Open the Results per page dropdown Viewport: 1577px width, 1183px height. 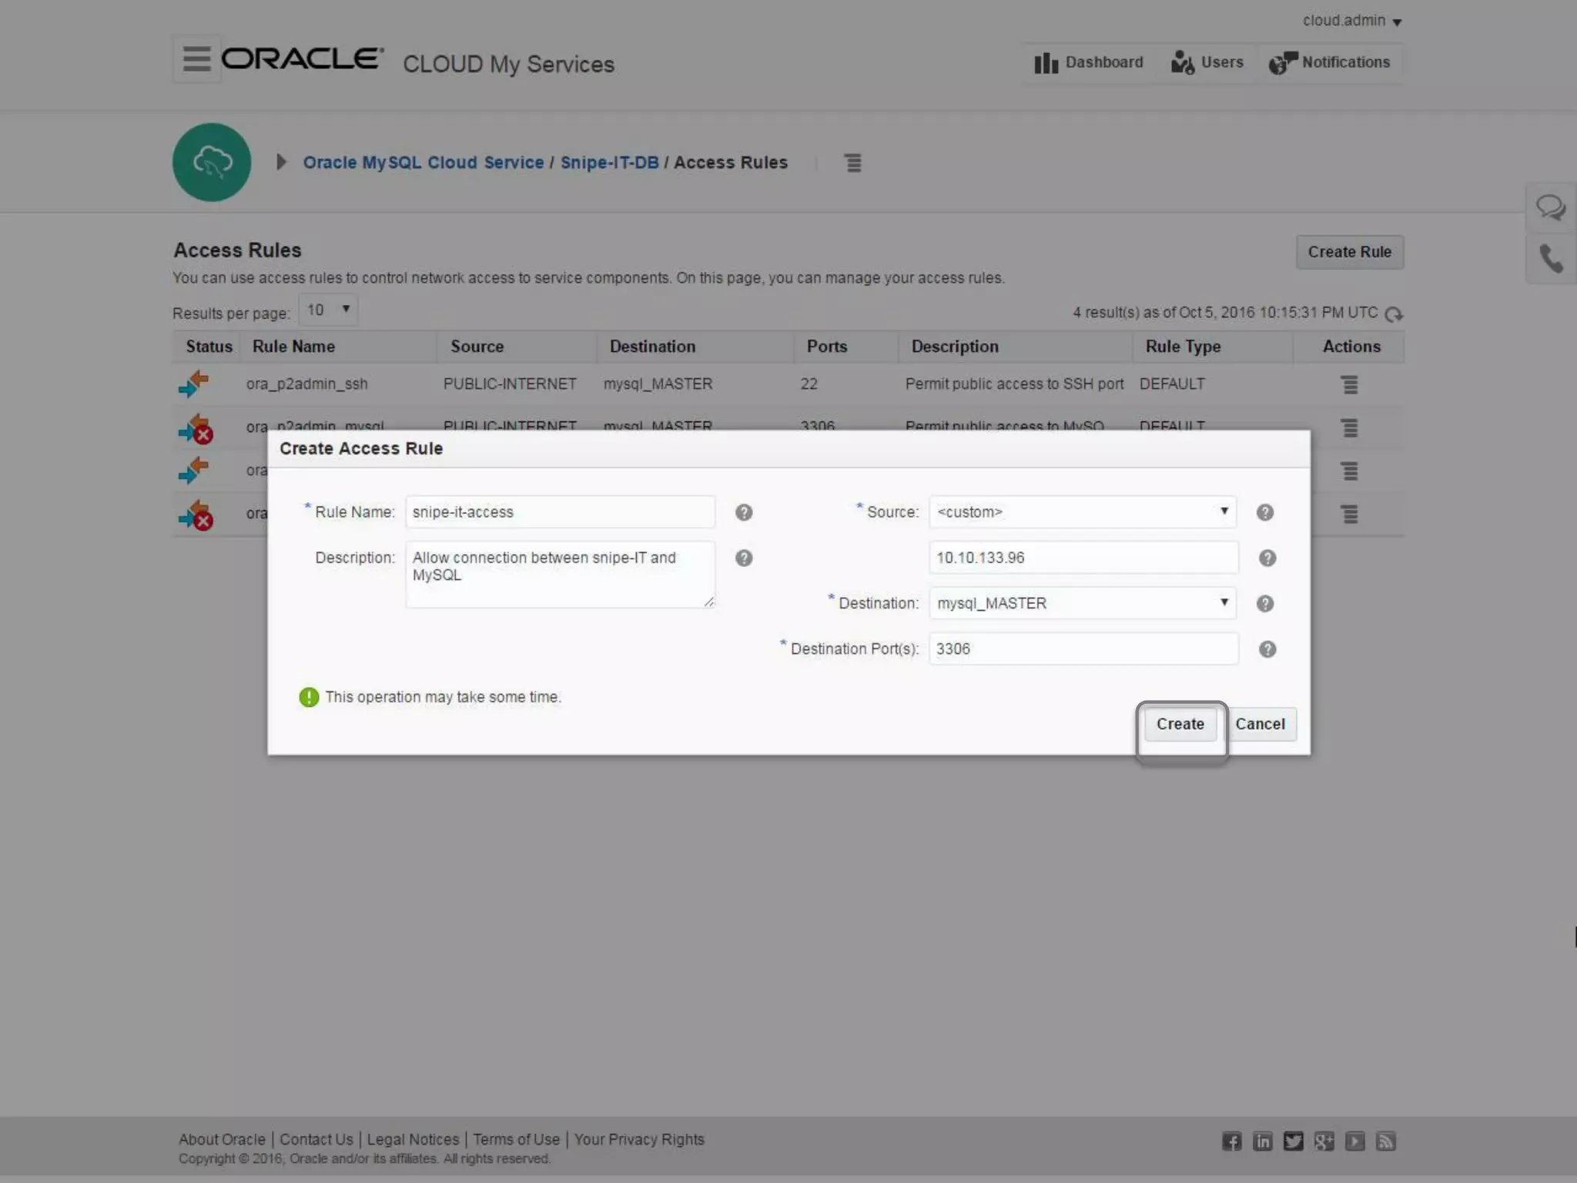tap(328, 310)
